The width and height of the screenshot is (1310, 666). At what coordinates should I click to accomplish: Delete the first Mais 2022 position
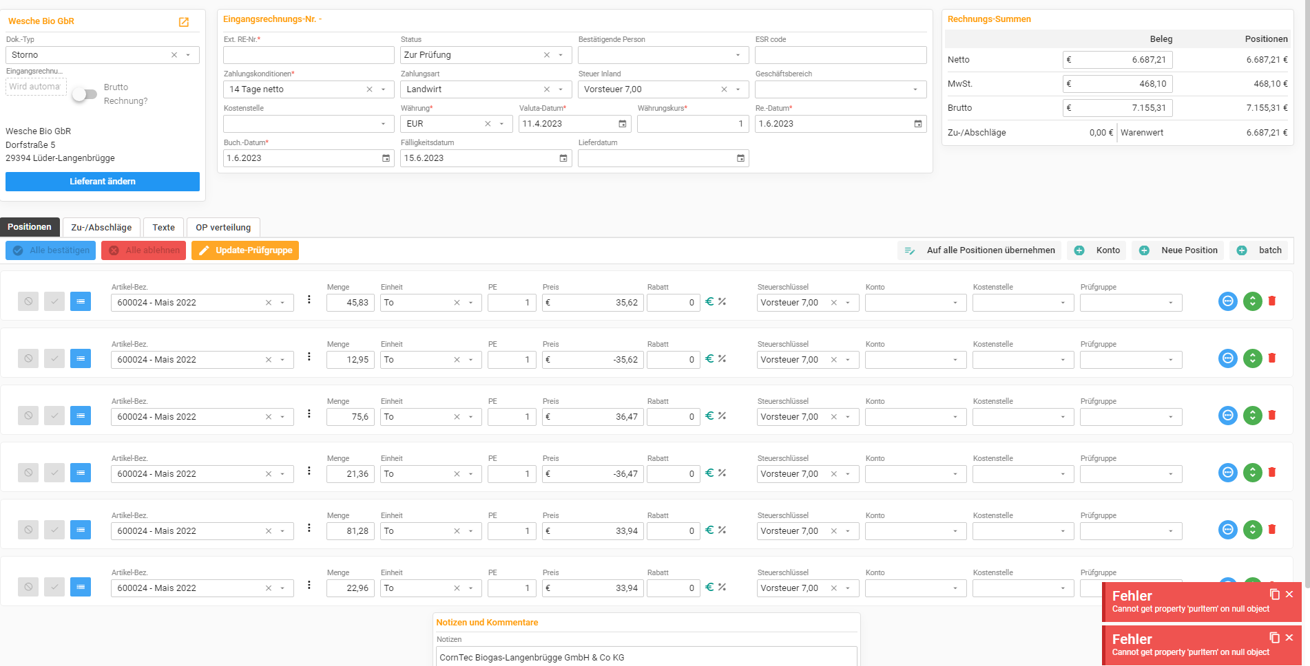(x=1272, y=301)
